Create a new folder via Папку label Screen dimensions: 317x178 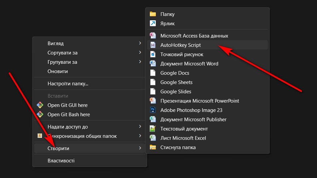point(167,14)
